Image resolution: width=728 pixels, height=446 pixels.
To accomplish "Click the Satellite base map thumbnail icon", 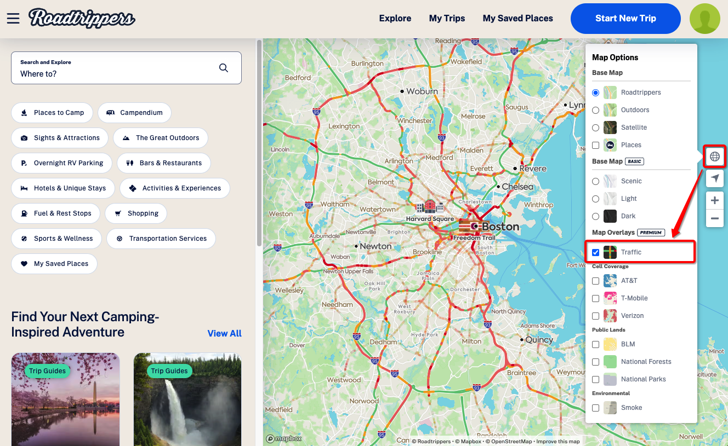I will click(x=610, y=128).
